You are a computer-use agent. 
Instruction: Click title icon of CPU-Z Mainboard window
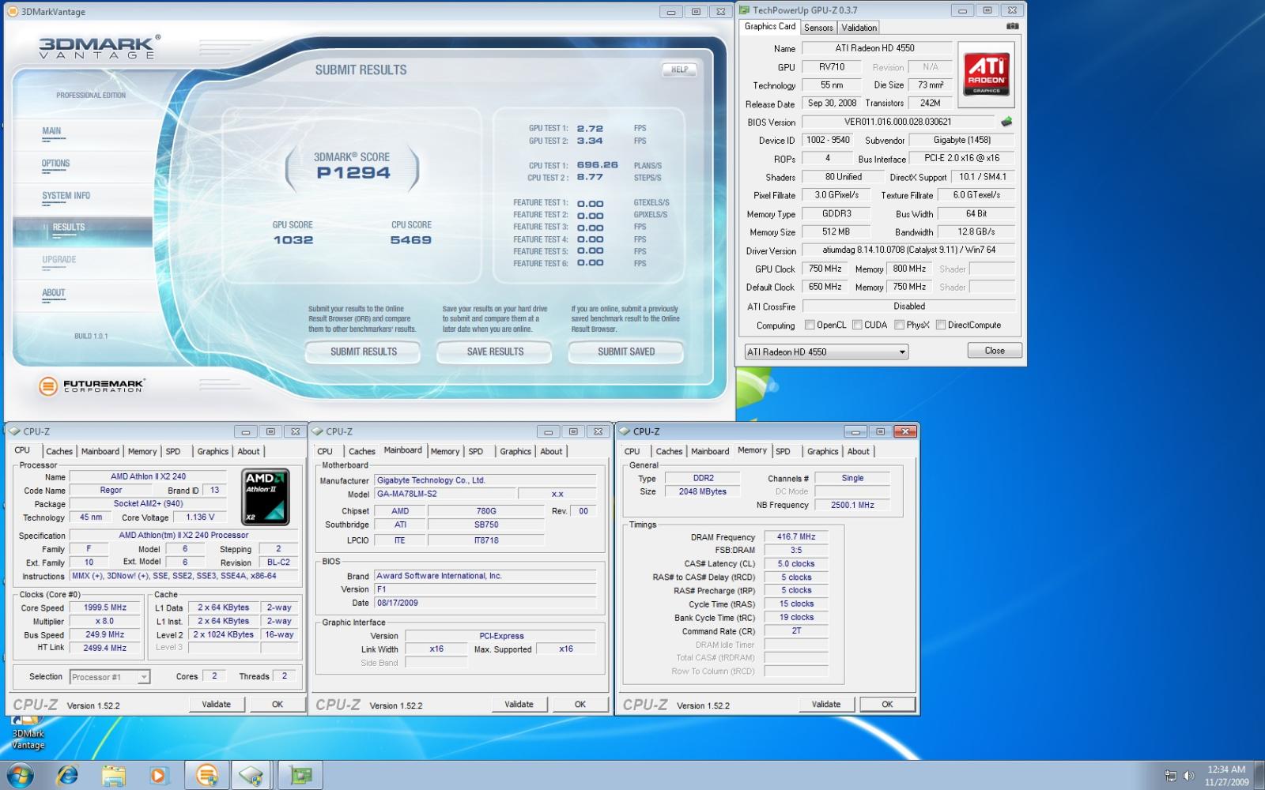click(317, 431)
